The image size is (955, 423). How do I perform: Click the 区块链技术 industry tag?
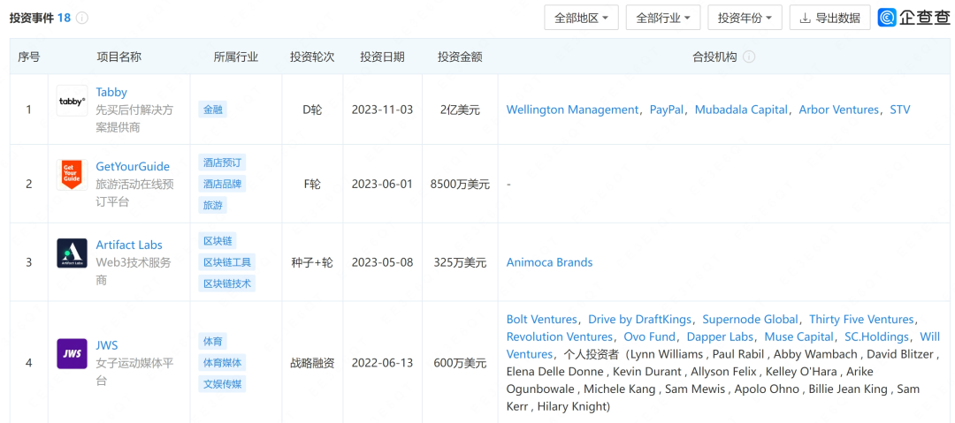226,283
